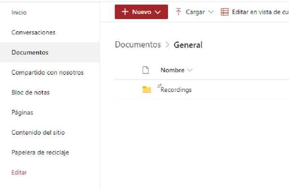Open Bloc de notas

tap(30, 92)
